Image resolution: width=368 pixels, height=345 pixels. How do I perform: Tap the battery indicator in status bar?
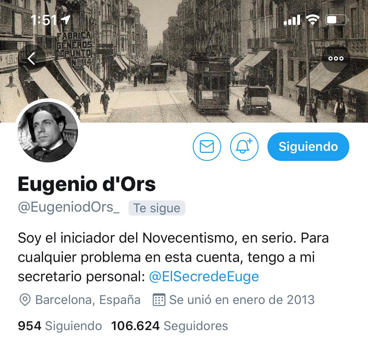point(336,20)
